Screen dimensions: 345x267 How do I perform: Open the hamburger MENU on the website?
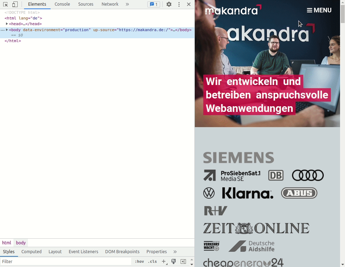pyautogui.click(x=319, y=10)
